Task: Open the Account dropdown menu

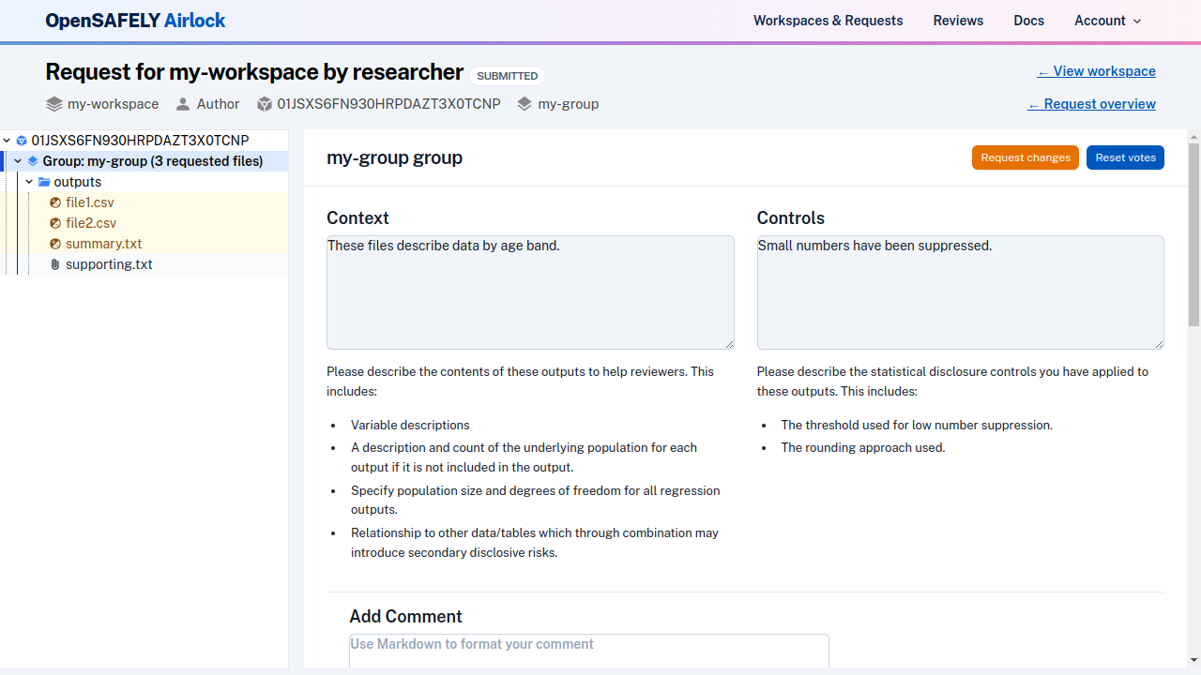Action: (x=1107, y=21)
